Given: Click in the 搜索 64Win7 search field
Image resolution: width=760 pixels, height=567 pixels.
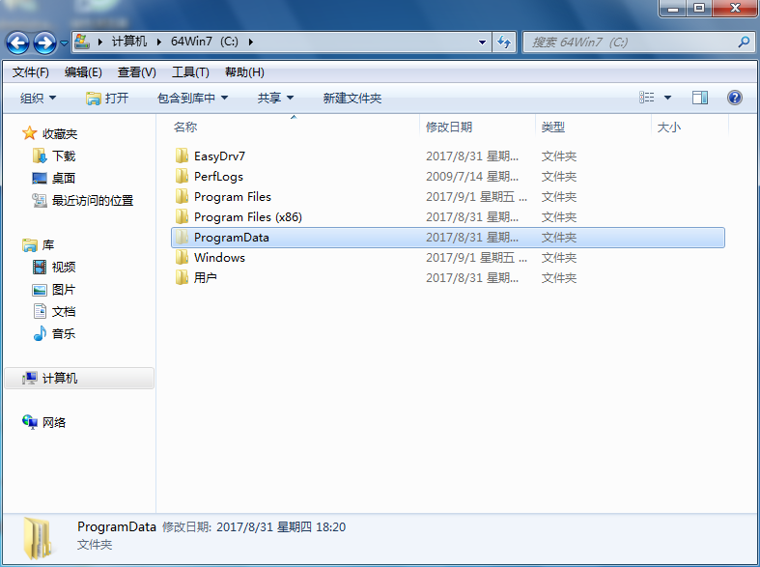Looking at the screenshot, I should [628, 43].
